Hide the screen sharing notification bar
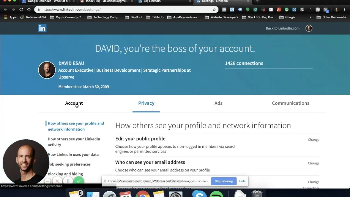Viewport: 350px width, 197px height. (242, 181)
